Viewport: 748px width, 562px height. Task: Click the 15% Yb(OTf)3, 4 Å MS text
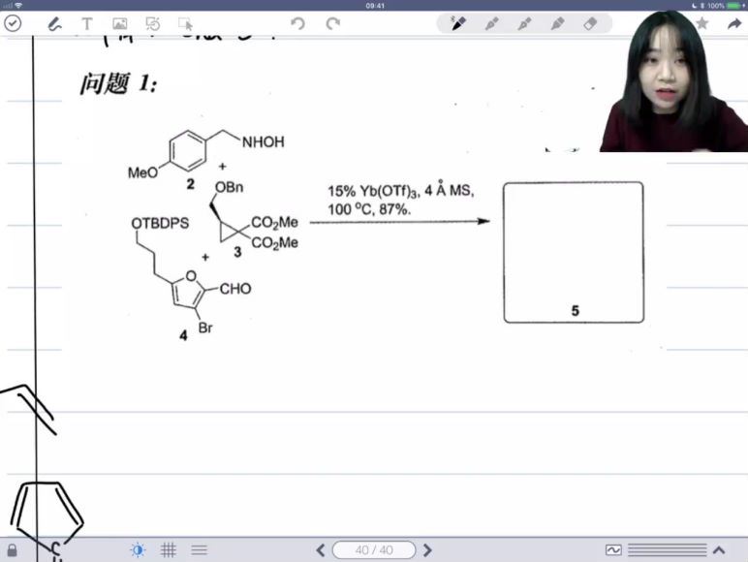pos(401,191)
